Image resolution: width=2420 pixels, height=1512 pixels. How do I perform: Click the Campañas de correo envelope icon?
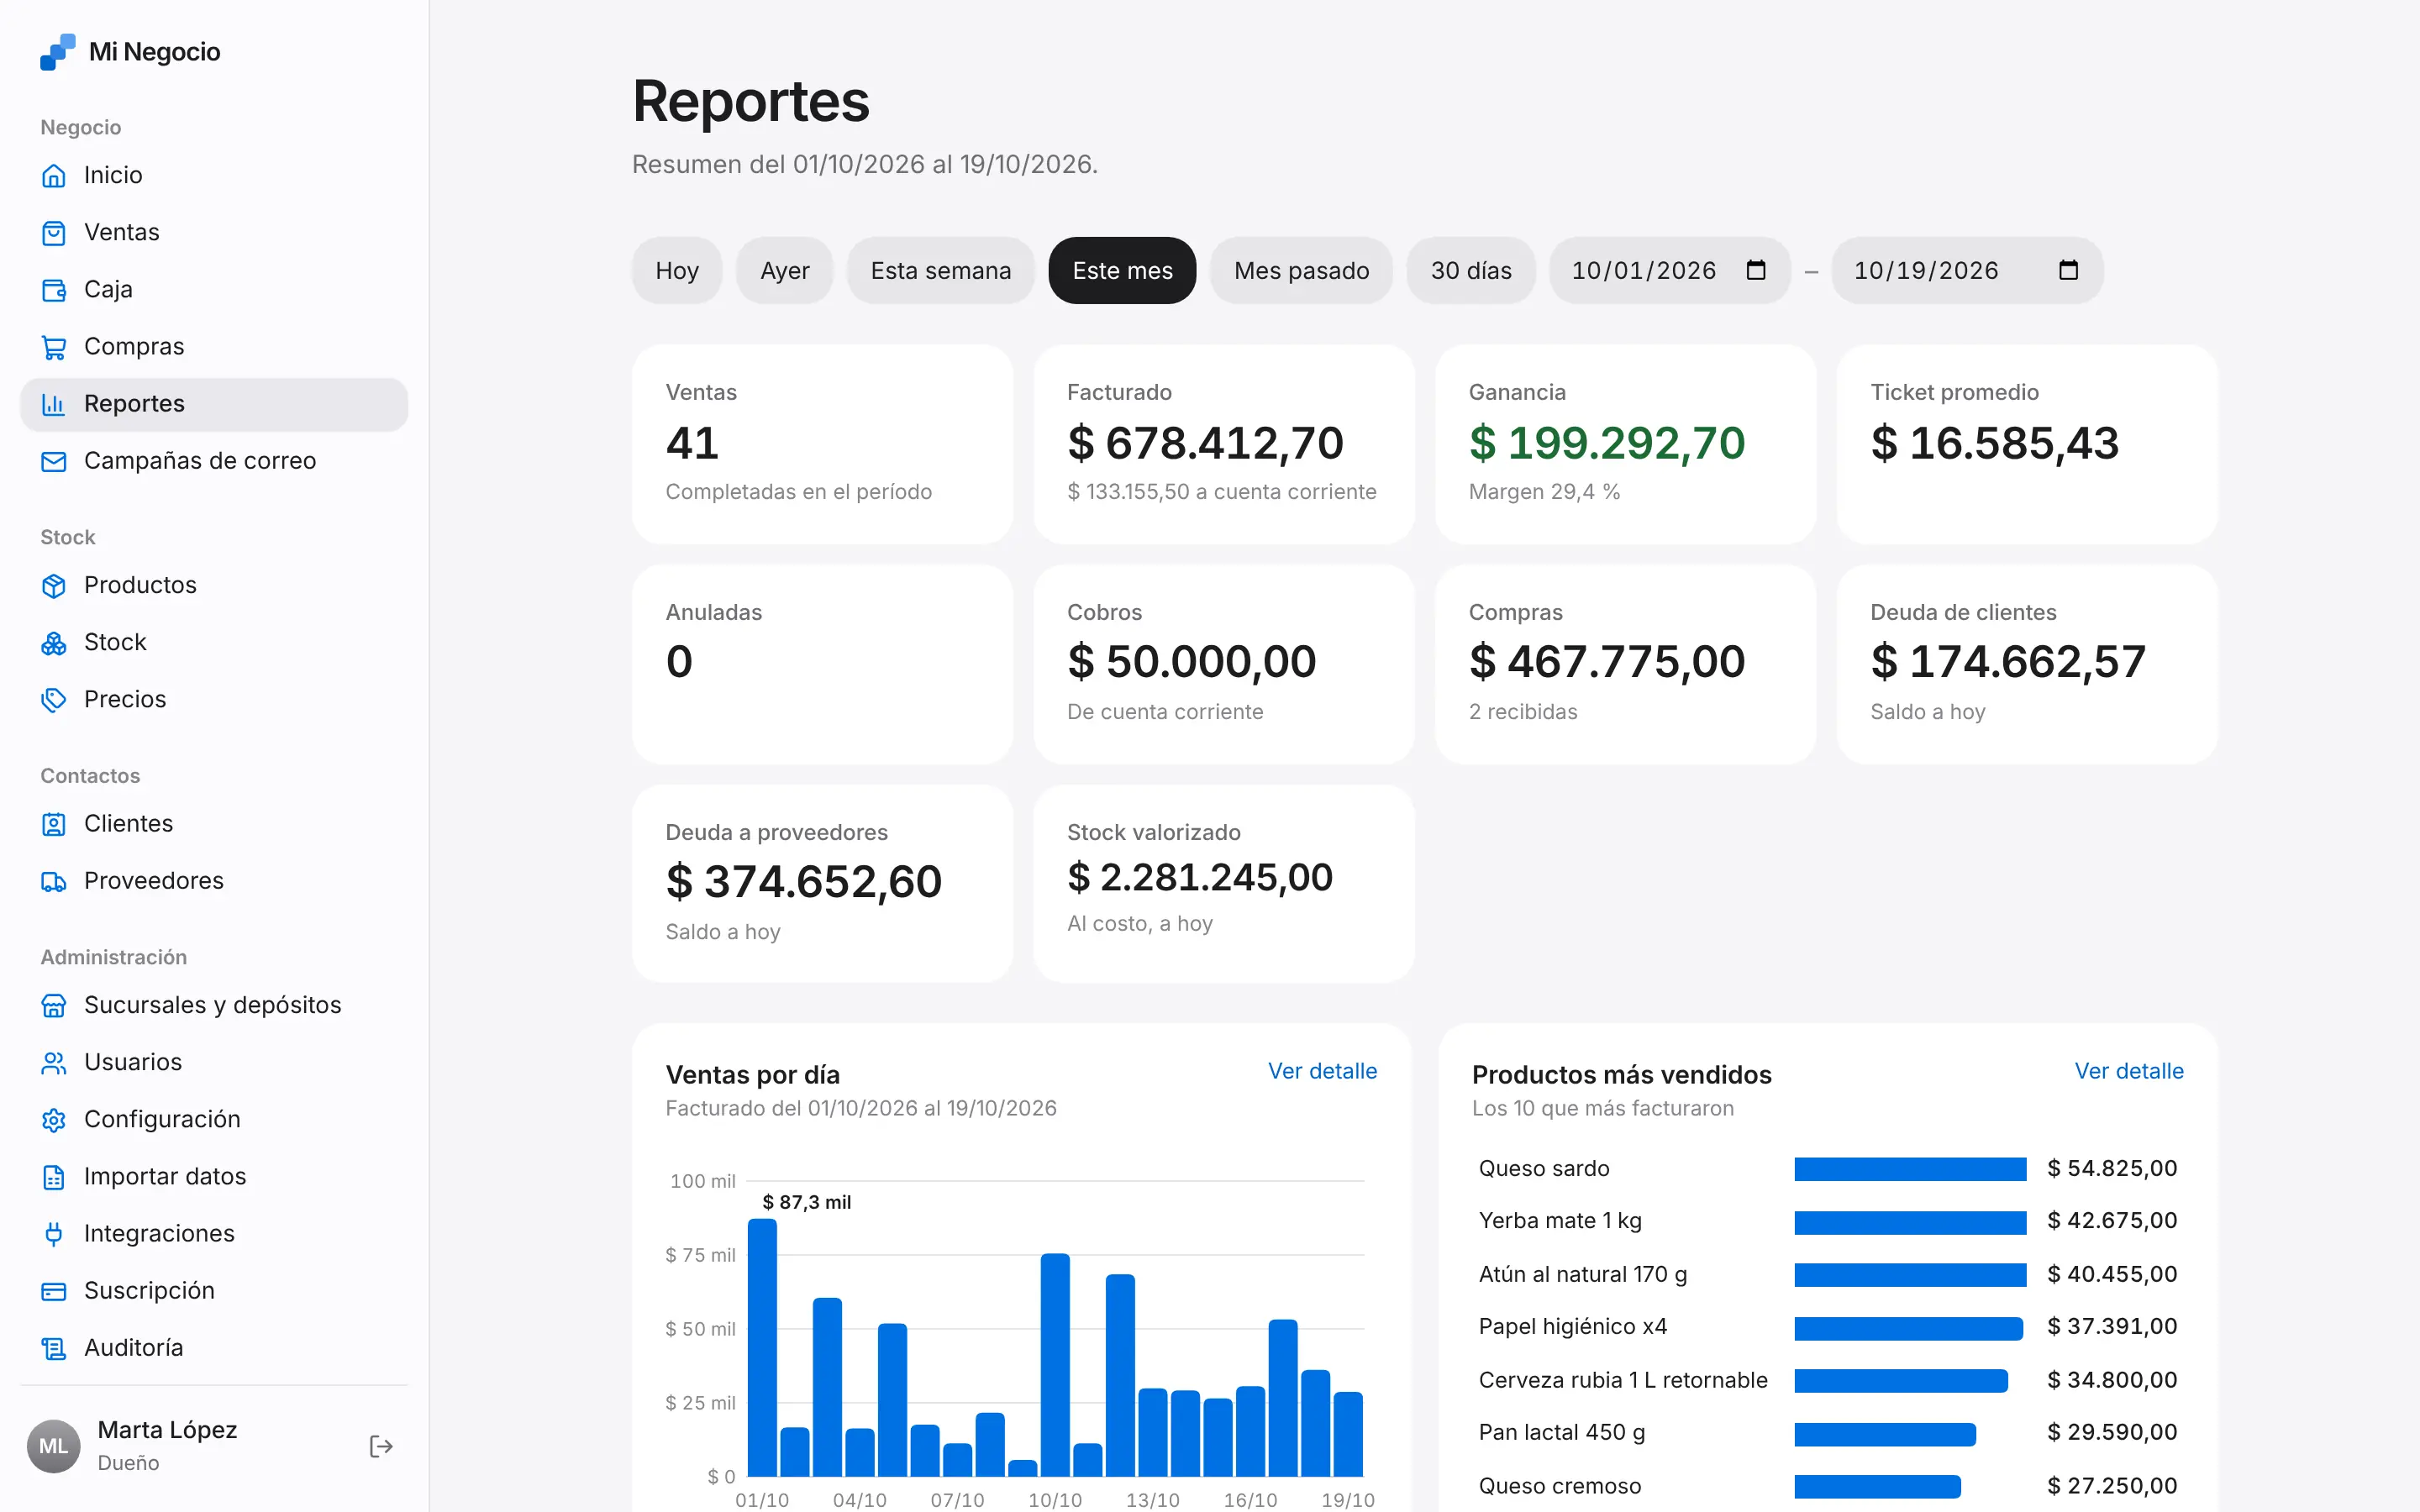(54, 461)
